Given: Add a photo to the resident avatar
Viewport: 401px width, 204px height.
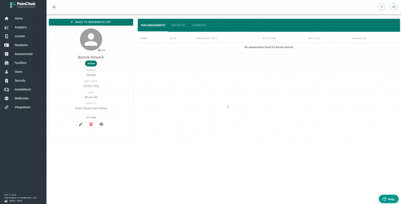Looking at the screenshot, I should click(x=101, y=50).
